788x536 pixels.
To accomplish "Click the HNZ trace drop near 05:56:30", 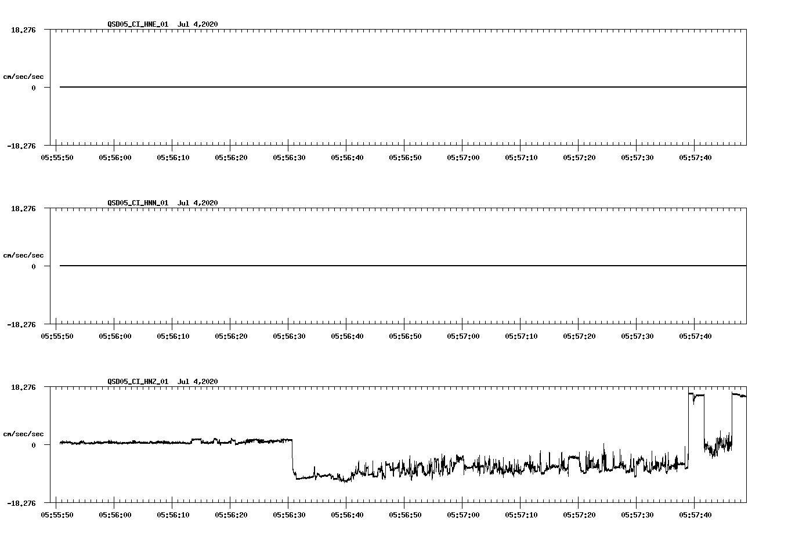I will coord(293,458).
